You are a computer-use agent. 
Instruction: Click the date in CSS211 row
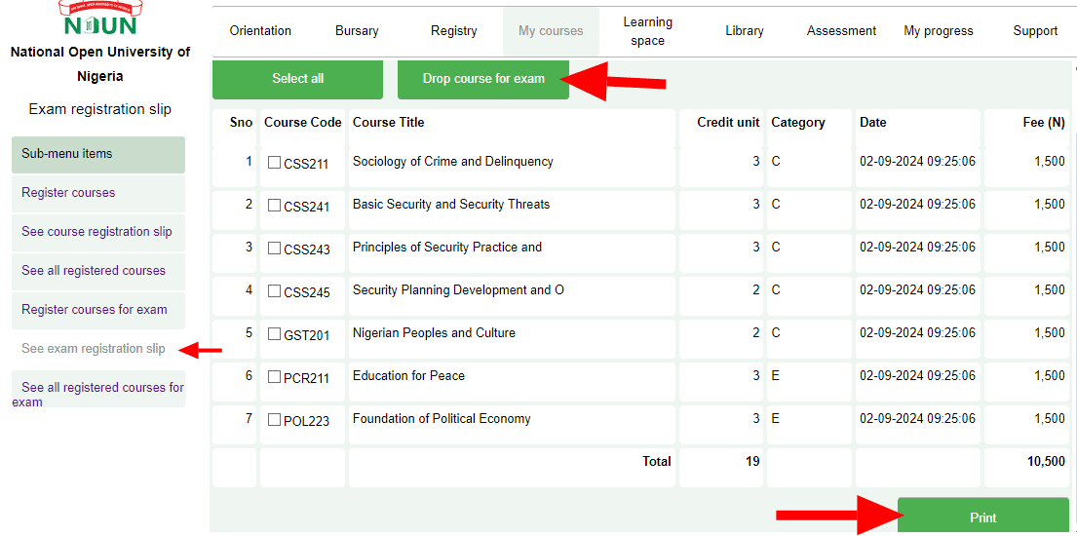(x=917, y=162)
